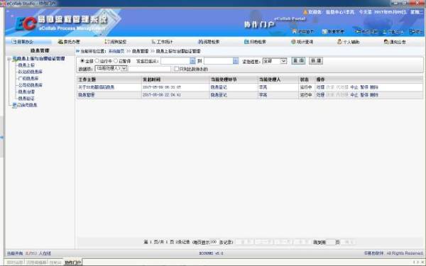Click the 工作统计 menu icon
426x266 pixels.
pyautogui.click(x=153, y=42)
